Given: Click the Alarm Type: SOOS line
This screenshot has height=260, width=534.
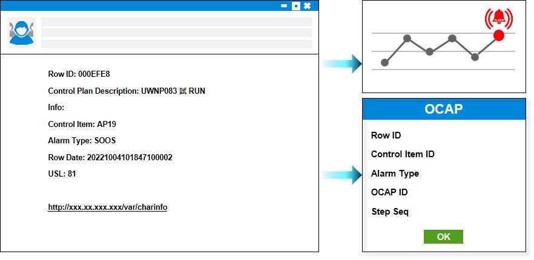Looking at the screenshot, I should pos(82,140).
